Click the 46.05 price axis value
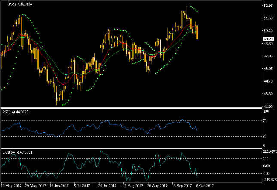The height and width of the screenshot is (190, 277). 268,68
